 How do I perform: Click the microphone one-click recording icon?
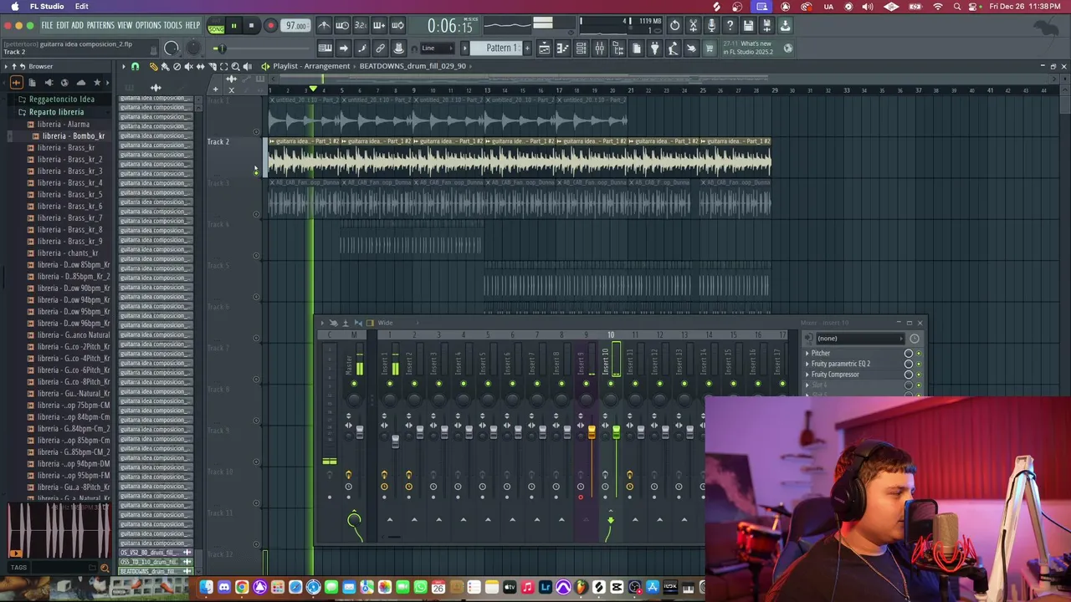pos(711,25)
